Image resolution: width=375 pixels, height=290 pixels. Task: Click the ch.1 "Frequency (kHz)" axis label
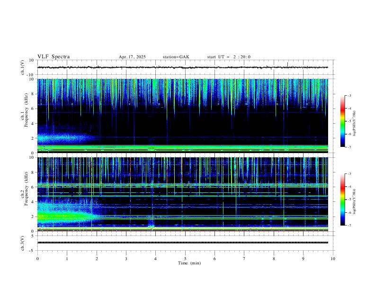tap(27, 110)
